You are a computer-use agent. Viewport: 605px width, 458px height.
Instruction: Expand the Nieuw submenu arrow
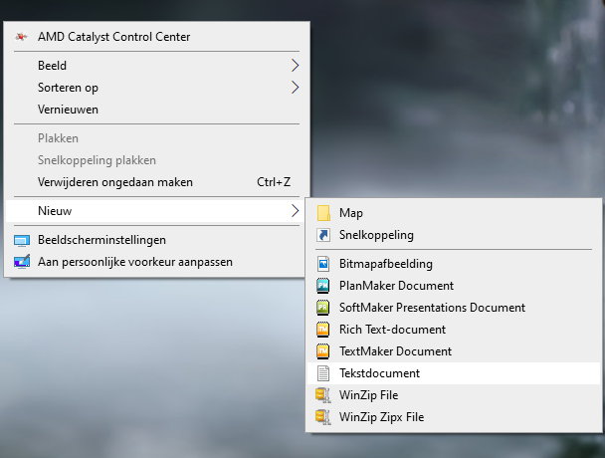pyautogui.click(x=295, y=211)
